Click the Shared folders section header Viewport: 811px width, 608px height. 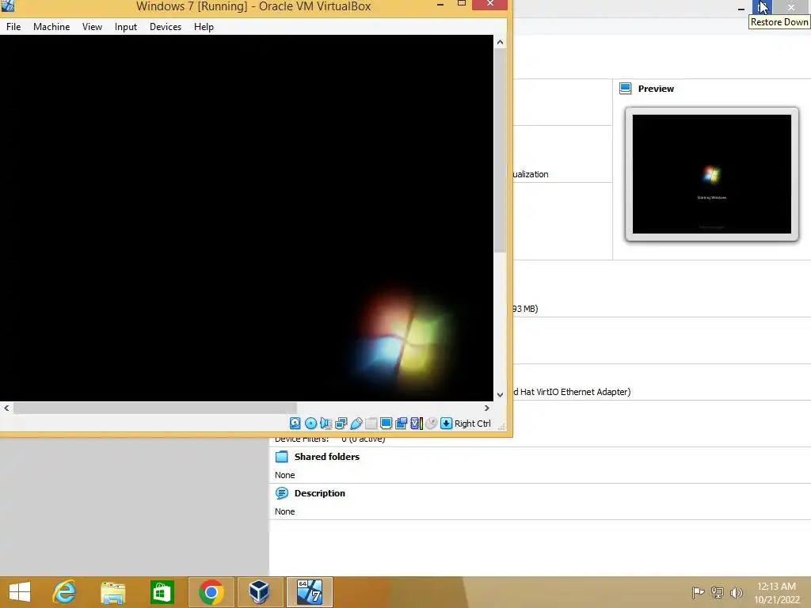pyautogui.click(x=327, y=457)
